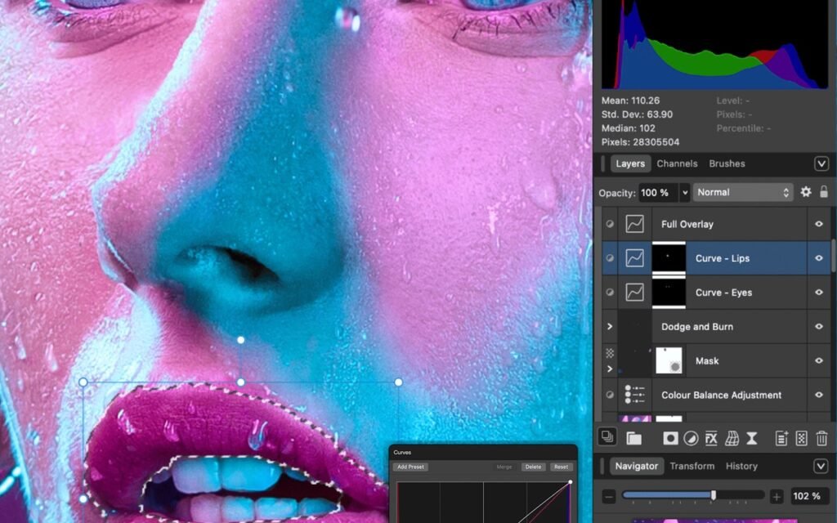Select the Full Overlay layer name
Image resolution: width=837 pixels, height=523 pixels.
[x=687, y=224]
